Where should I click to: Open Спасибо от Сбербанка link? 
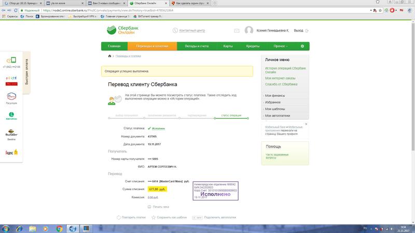point(281,84)
